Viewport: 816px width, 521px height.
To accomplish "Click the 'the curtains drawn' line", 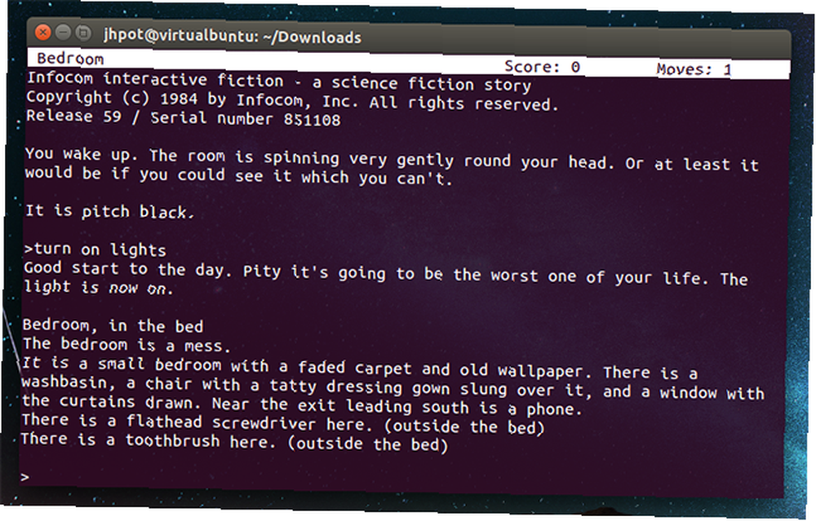I will click(x=301, y=404).
